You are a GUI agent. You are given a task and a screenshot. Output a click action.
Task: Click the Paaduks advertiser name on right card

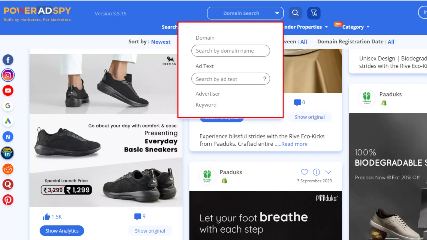coord(390,94)
